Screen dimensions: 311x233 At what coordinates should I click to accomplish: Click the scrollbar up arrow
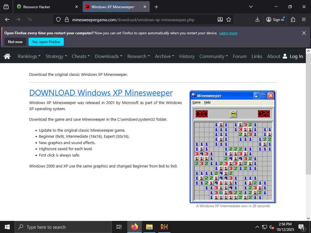(308, 51)
